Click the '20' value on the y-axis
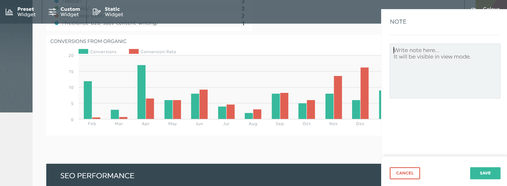Screen dimensions: 507x186 71,56
